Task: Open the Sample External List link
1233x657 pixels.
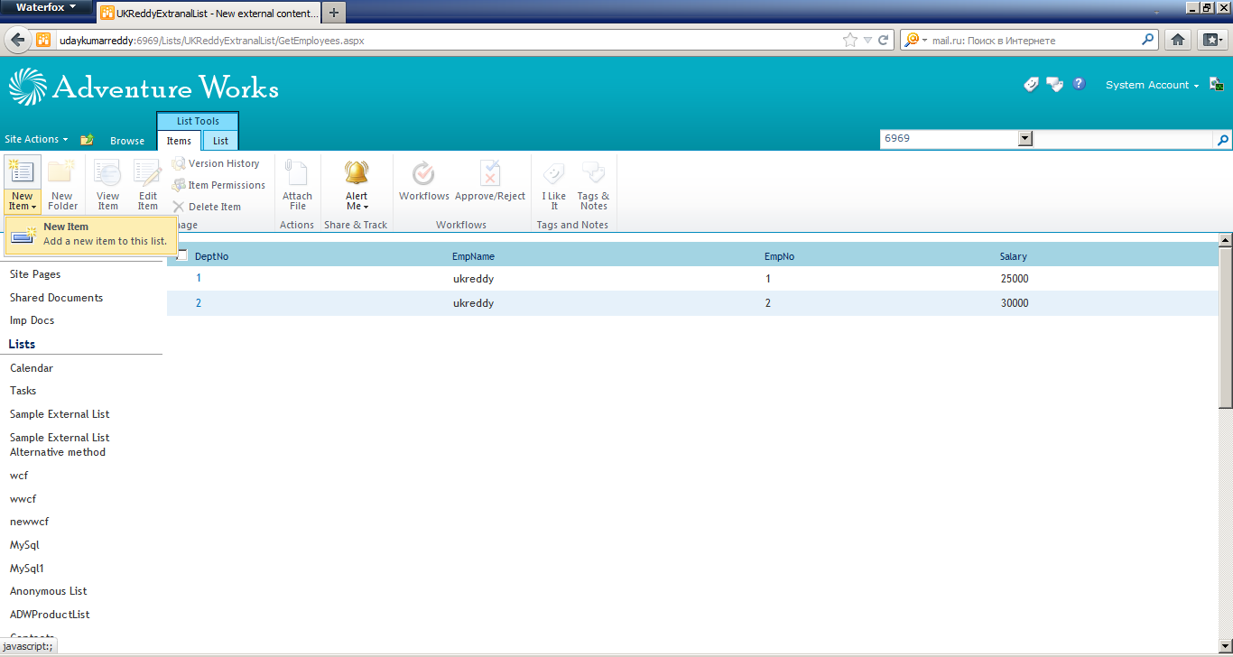Action: [x=60, y=414]
